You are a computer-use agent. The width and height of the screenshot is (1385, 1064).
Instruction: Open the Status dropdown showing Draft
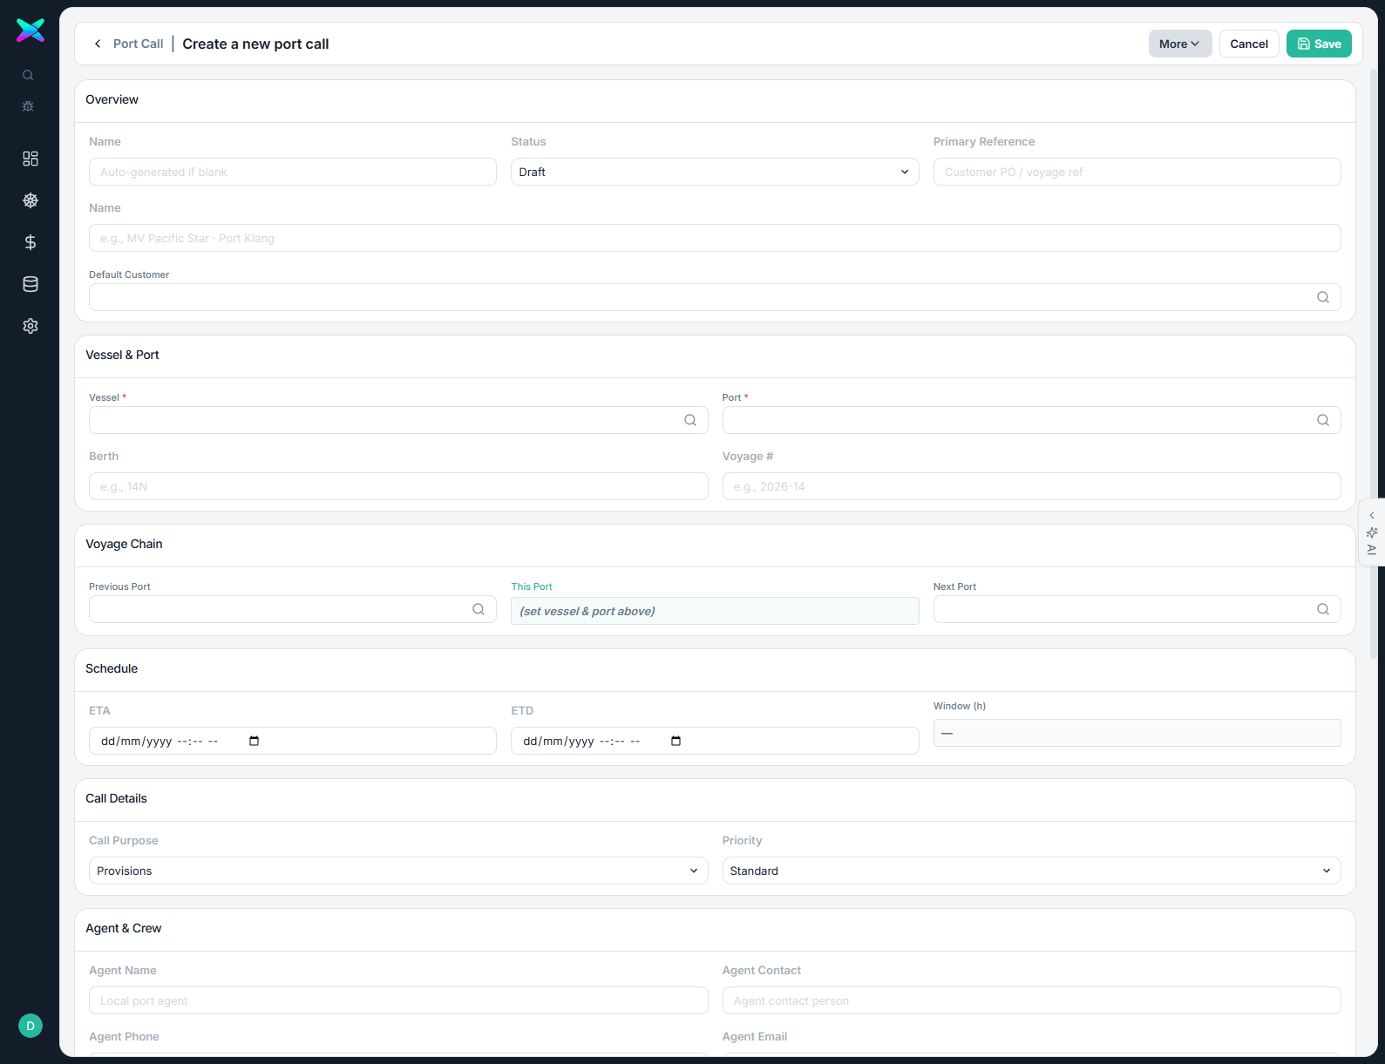pos(715,172)
